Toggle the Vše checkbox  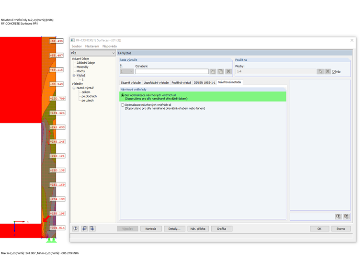(x=334, y=72)
